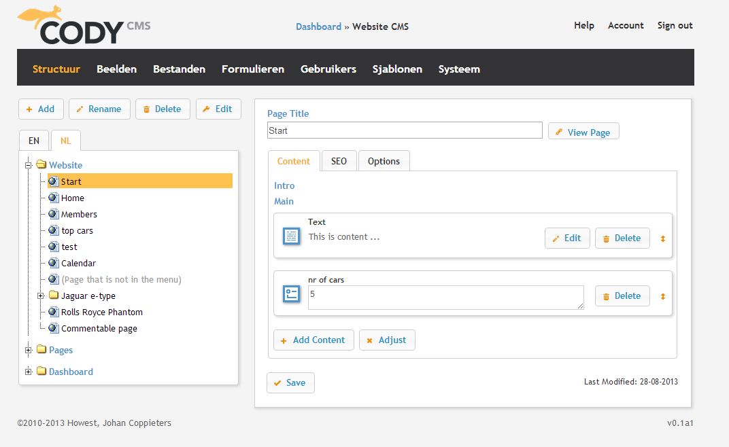
Task: Click into the nr of cars text area
Action: coord(446,298)
